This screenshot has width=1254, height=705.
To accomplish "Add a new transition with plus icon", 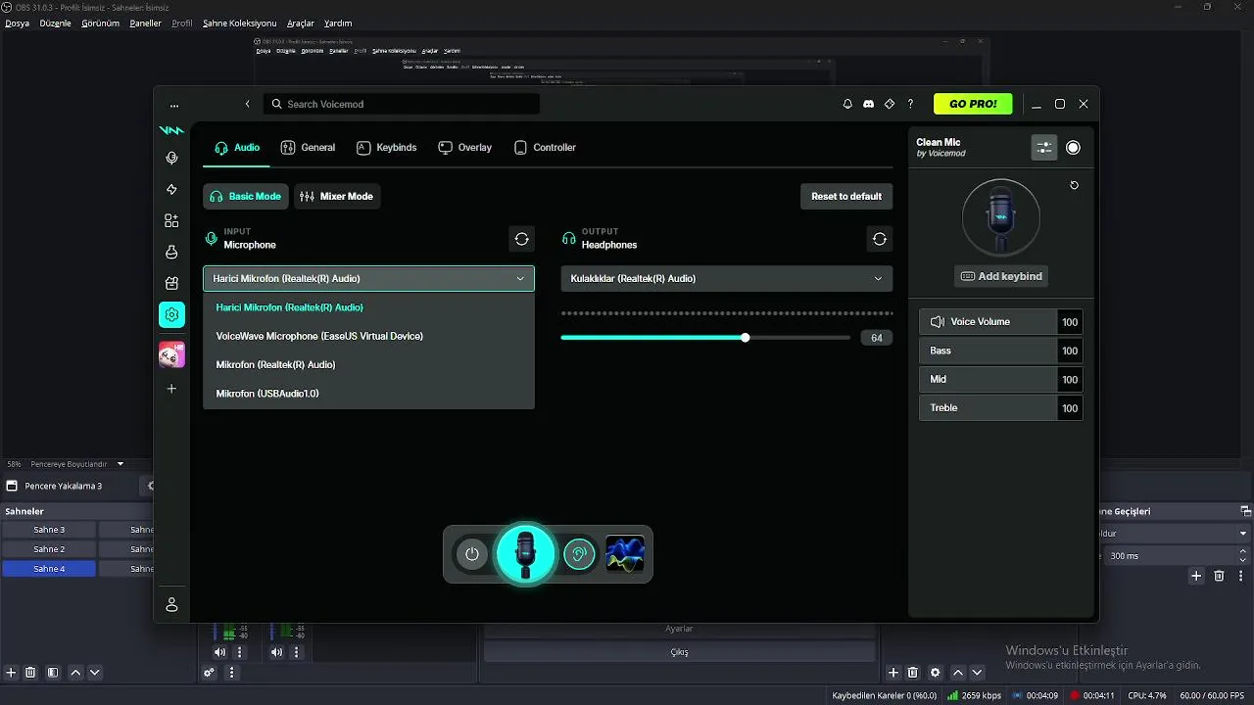I will tap(1196, 576).
